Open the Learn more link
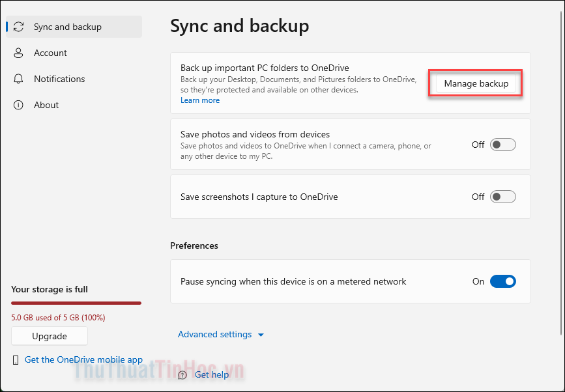The height and width of the screenshot is (392, 565). (199, 100)
